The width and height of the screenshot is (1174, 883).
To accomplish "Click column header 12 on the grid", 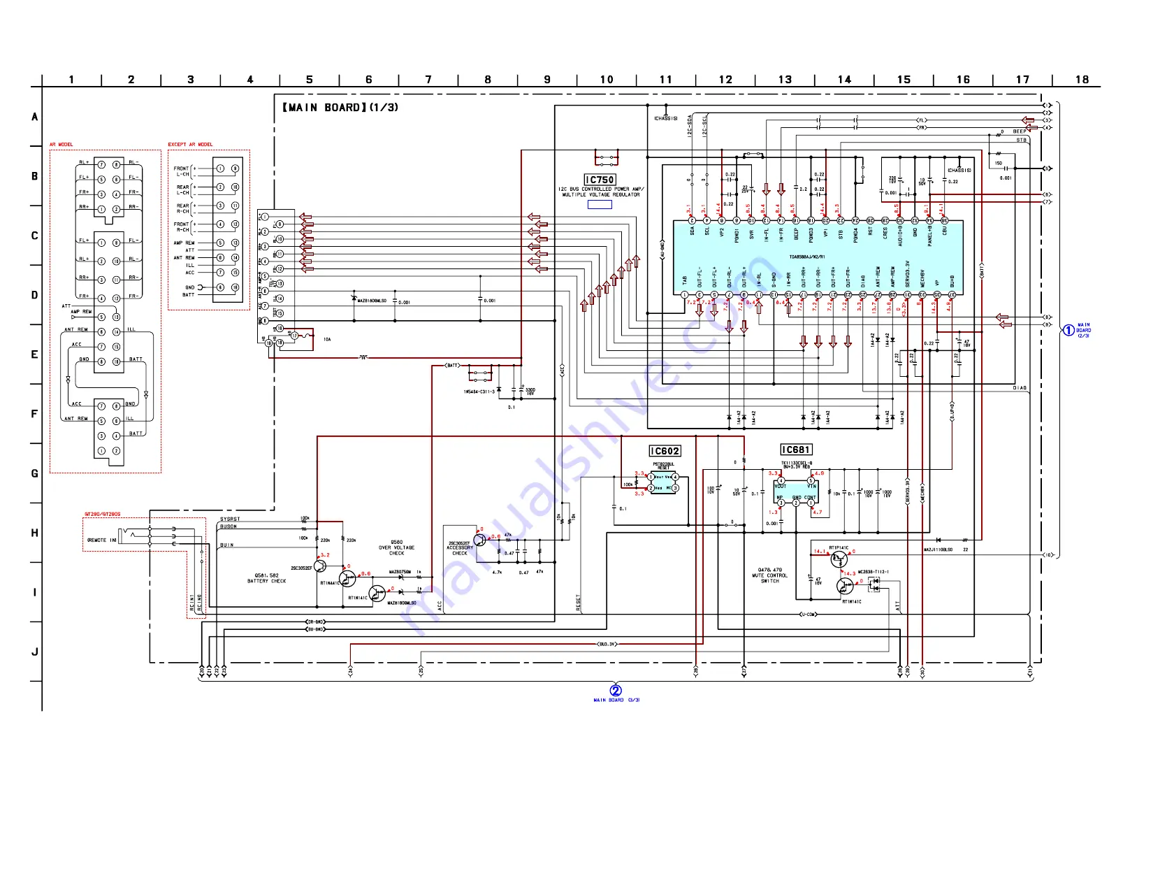I will 726,80.
